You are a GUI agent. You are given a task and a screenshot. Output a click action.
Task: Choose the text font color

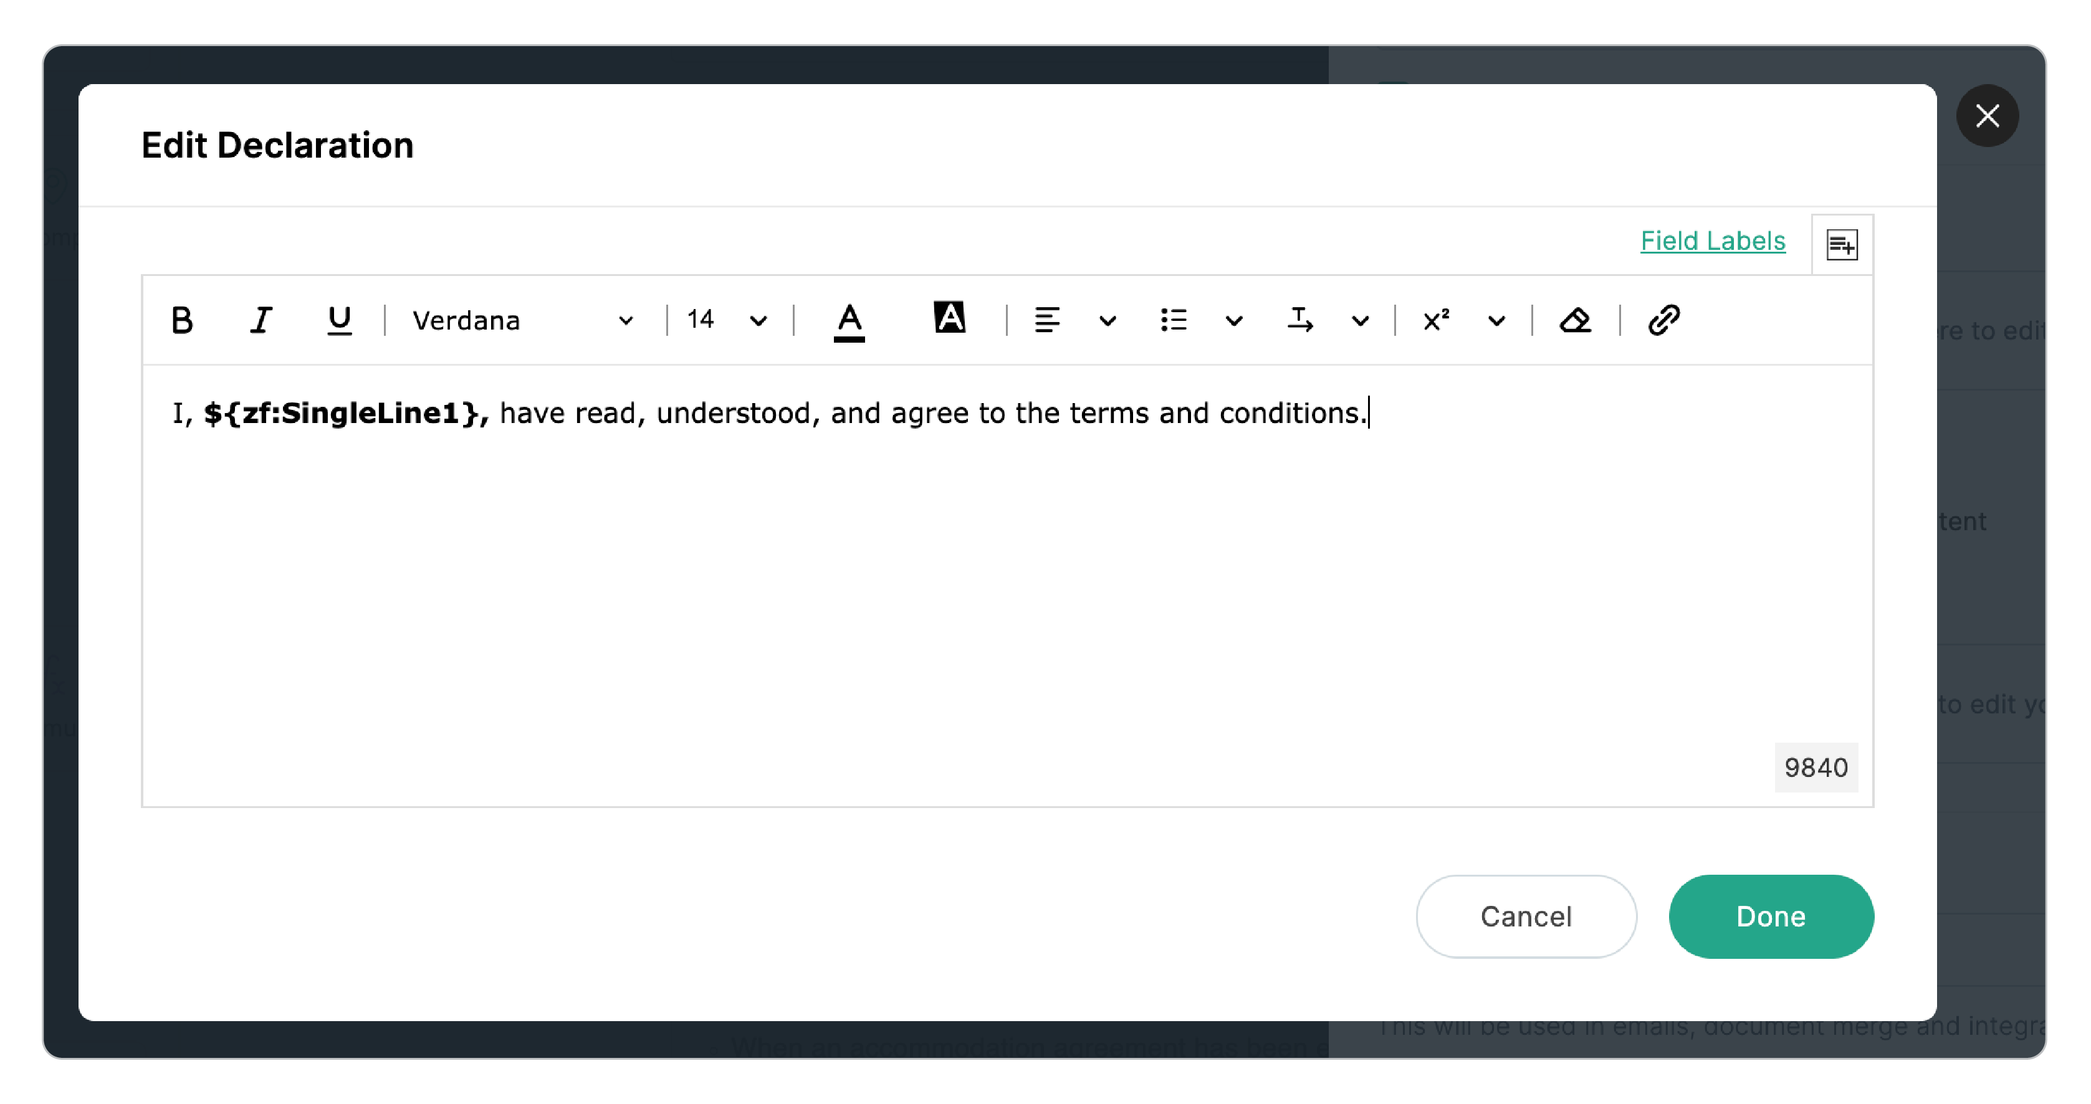point(849,320)
